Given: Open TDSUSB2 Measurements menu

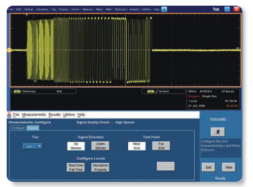Looking at the screenshot, I should (x=34, y=115).
